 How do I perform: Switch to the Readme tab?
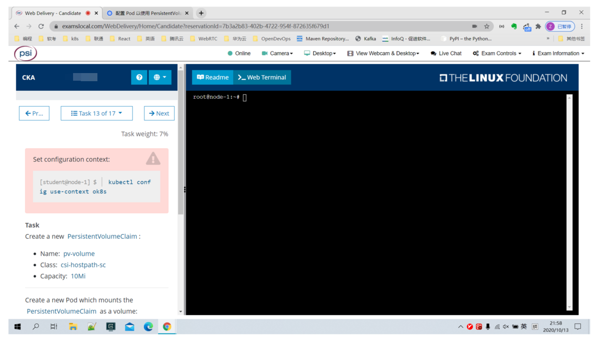pyautogui.click(x=212, y=77)
